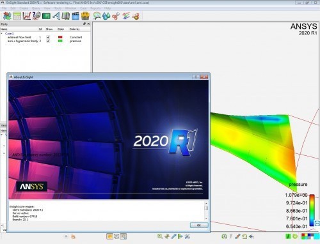Image resolution: width=320 pixels, height=244 pixels.
Task: Open the Variables calculator icon
Action: [x=17, y=16]
